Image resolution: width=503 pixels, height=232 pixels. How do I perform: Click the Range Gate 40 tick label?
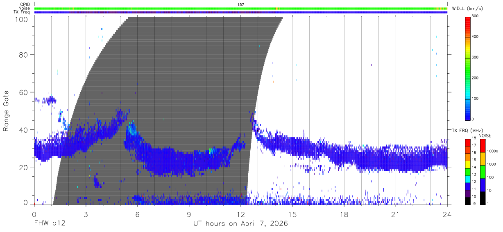pyautogui.click(x=24, y=130)
